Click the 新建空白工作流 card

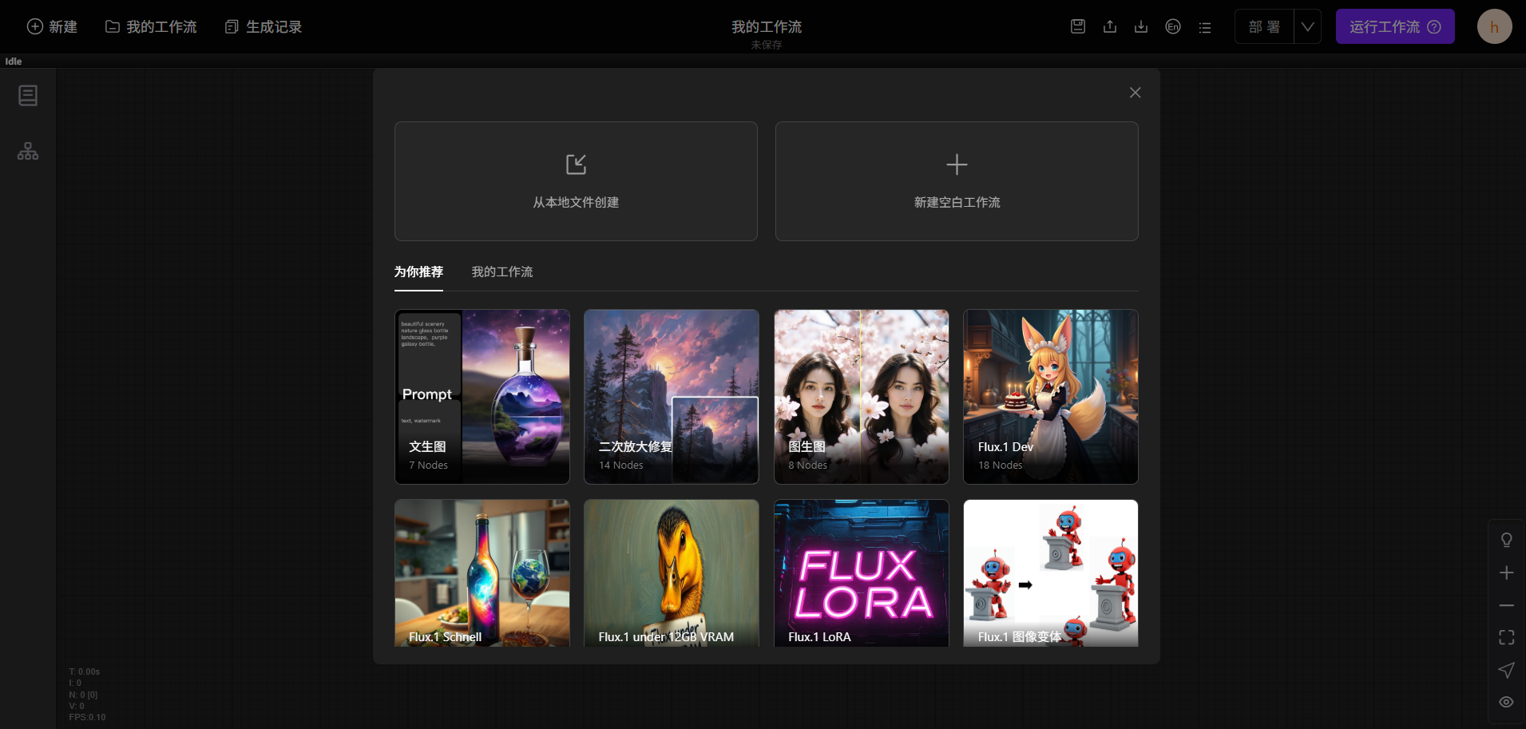(x=957, y=181)
